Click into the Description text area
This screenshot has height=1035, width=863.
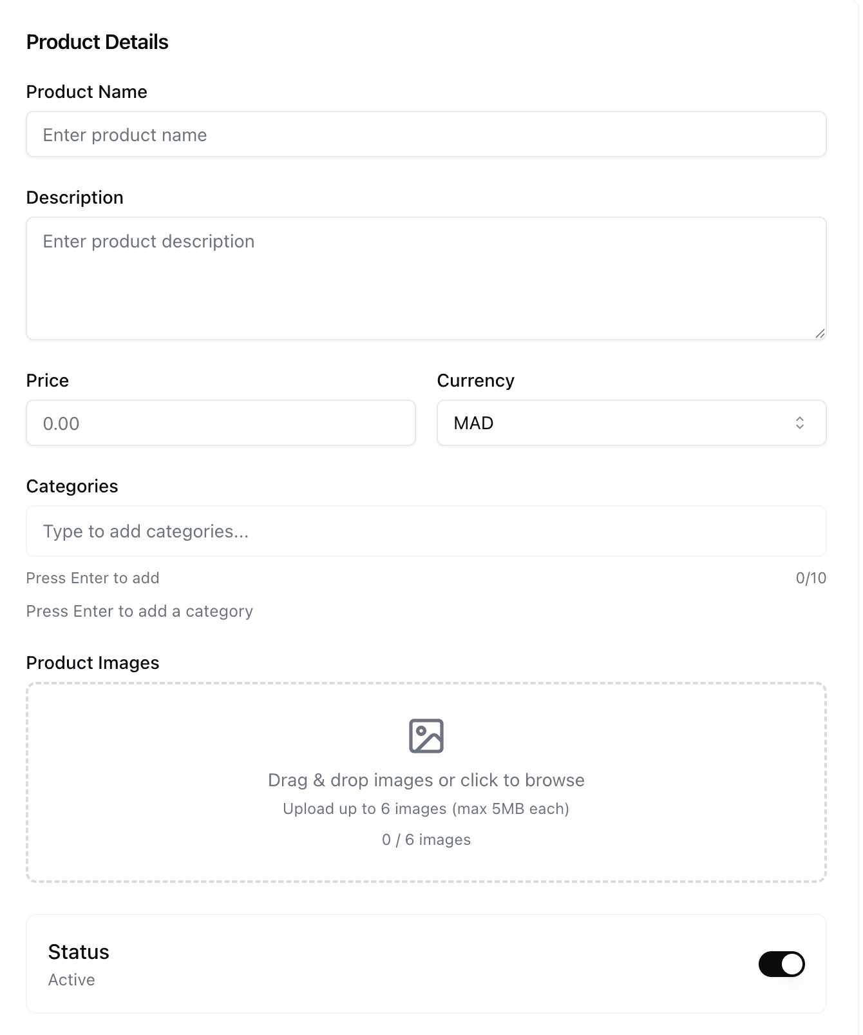click(x=426, y=278)
